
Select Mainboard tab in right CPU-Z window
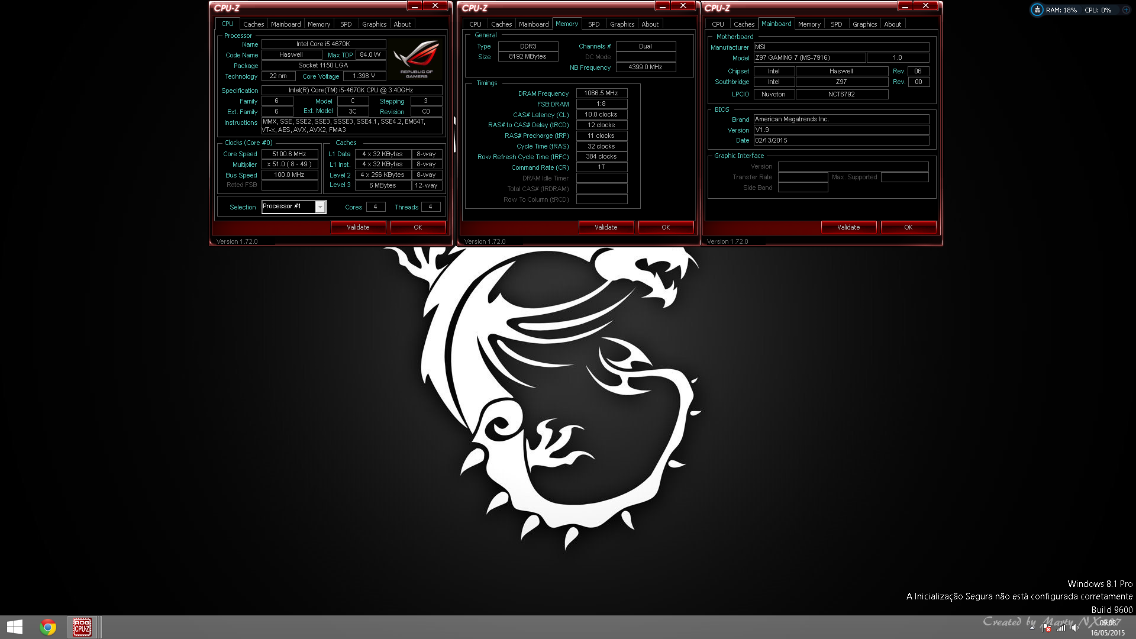(x=776, y=24)
